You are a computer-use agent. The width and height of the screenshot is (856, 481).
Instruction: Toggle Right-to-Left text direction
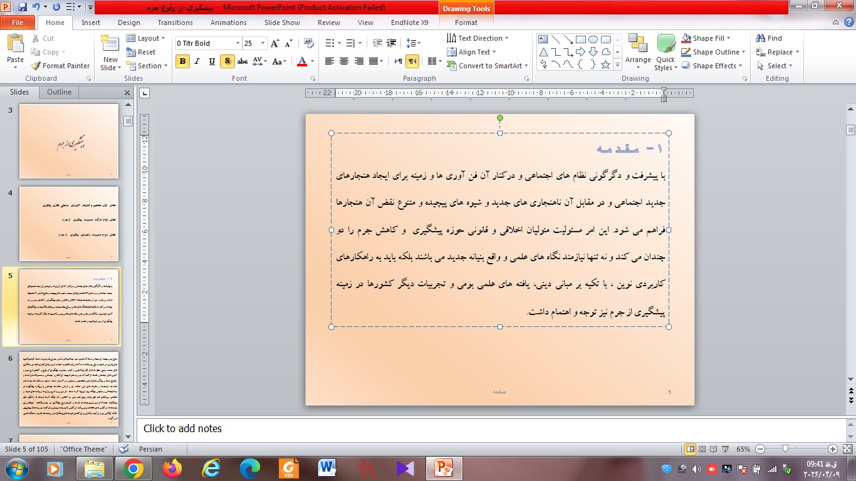(x=412, y=61)
